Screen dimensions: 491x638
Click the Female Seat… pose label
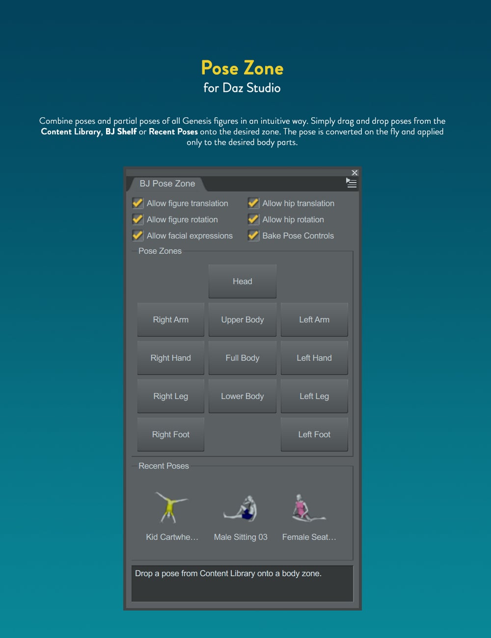coord(309,537)
